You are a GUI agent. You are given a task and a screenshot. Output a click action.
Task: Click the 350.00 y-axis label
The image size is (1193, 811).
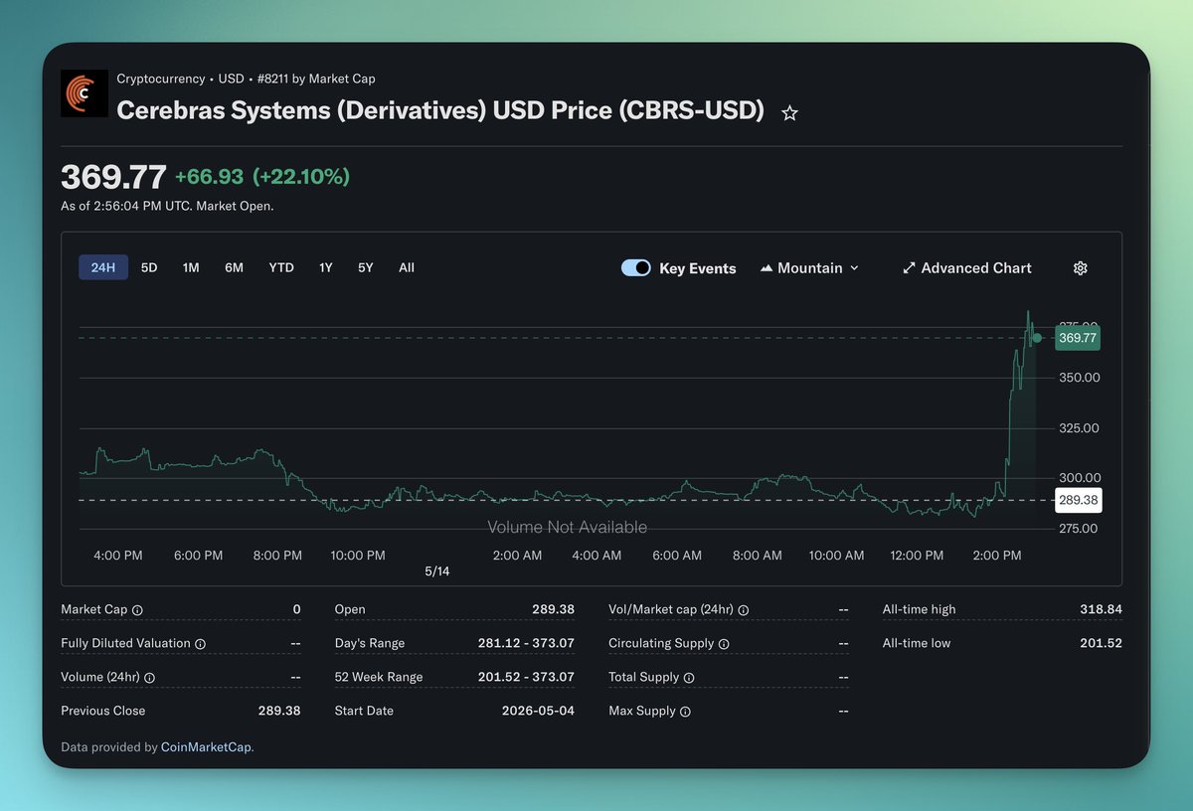[x=1079, y=378]
